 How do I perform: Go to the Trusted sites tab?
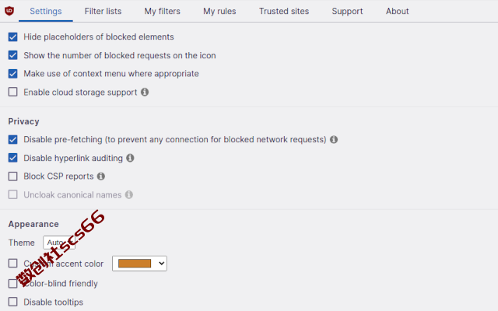click(284, 11)
